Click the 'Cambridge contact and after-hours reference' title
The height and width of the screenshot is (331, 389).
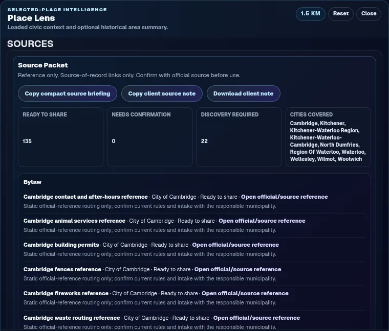tap(85, 197)
